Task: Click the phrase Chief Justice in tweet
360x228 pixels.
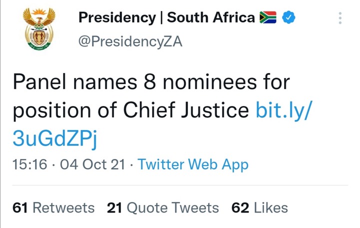Action: tap(186, 110)
